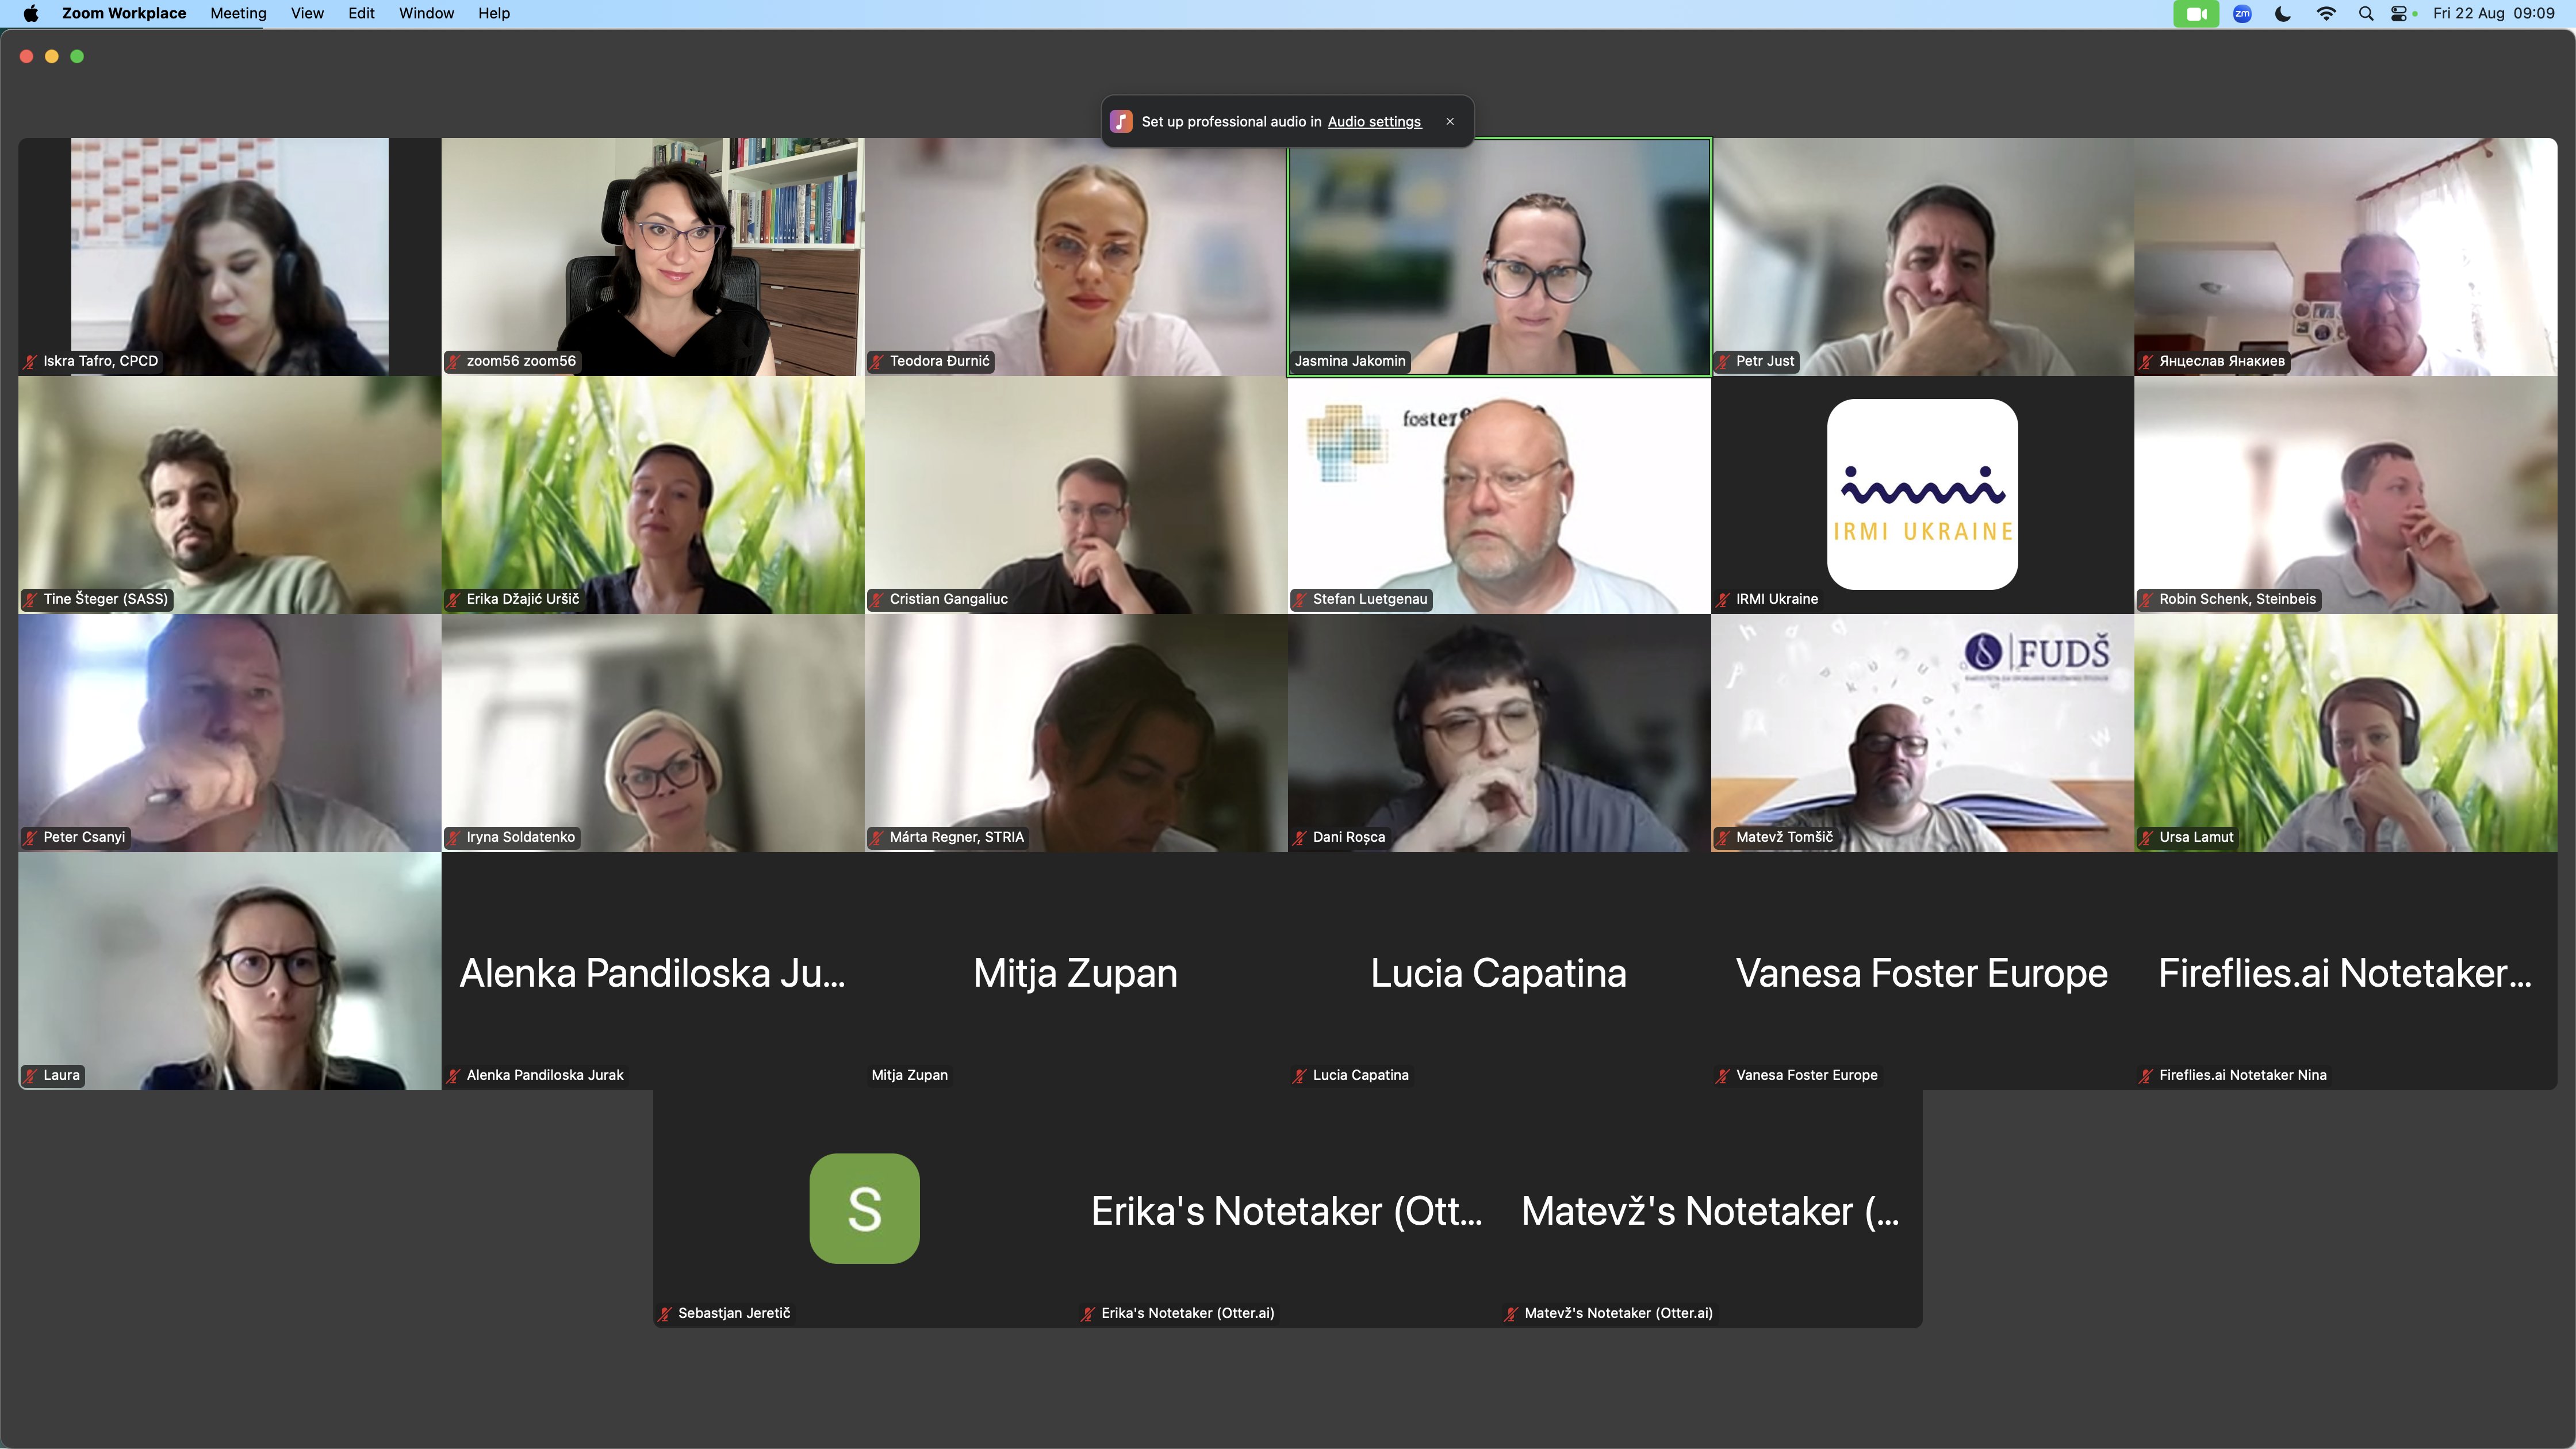Click the Apple logo menu
Screen dimensions: 2576x1449
click(31, 13)
